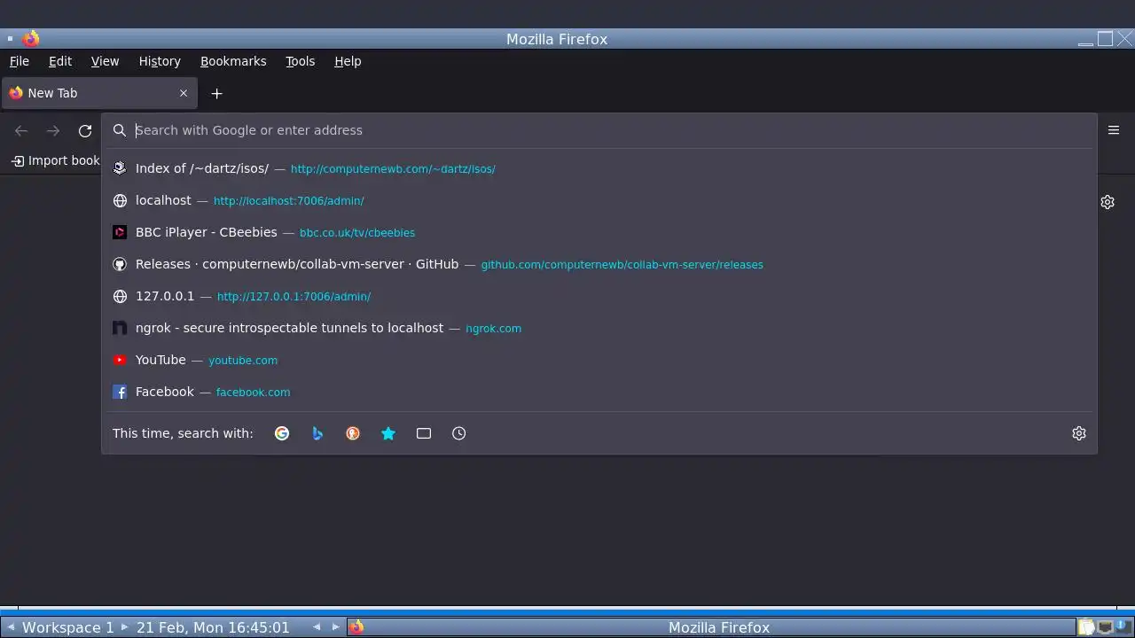This screenshot has height=638, width=1135.
Task: Open a new tab with plus button
Action: point(216,93)
